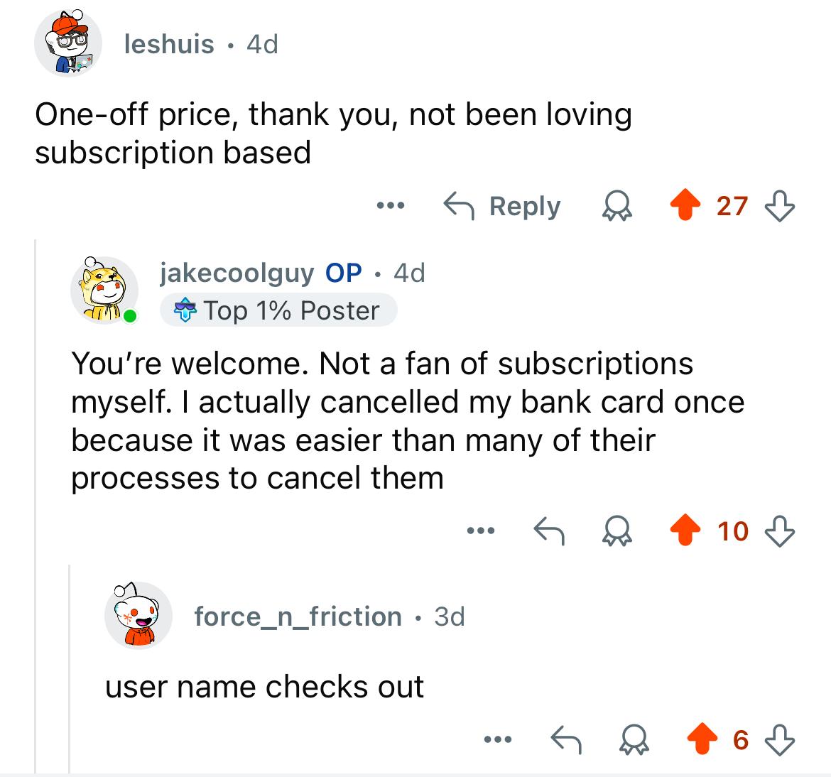831x777 pixels.
Task: Open jakecoolguy username link
Action: [x=237, y=273]
